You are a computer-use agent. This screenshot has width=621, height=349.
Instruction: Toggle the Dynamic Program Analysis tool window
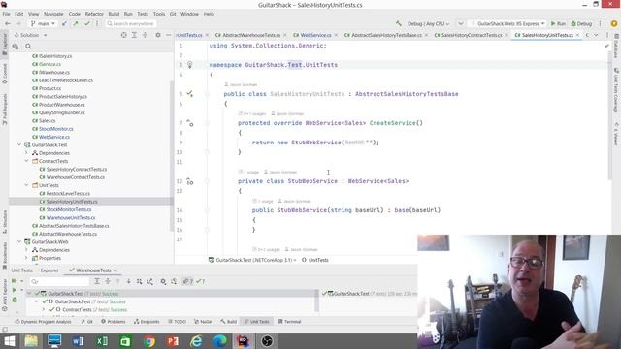[43, 322]
